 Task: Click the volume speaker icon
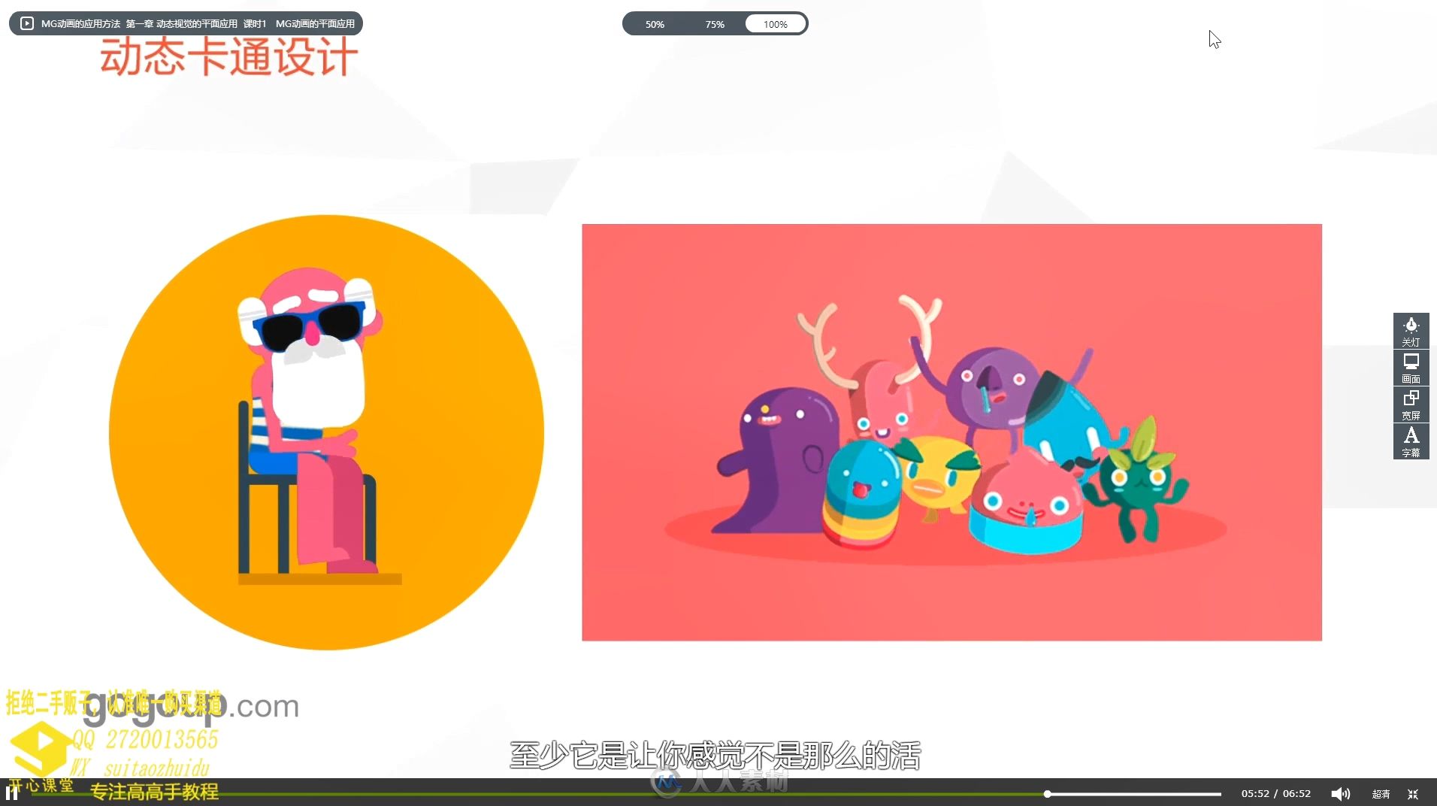[1340, 794]
